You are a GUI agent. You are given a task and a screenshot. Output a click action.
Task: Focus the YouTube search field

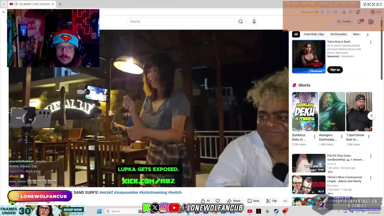coord(181,22)
